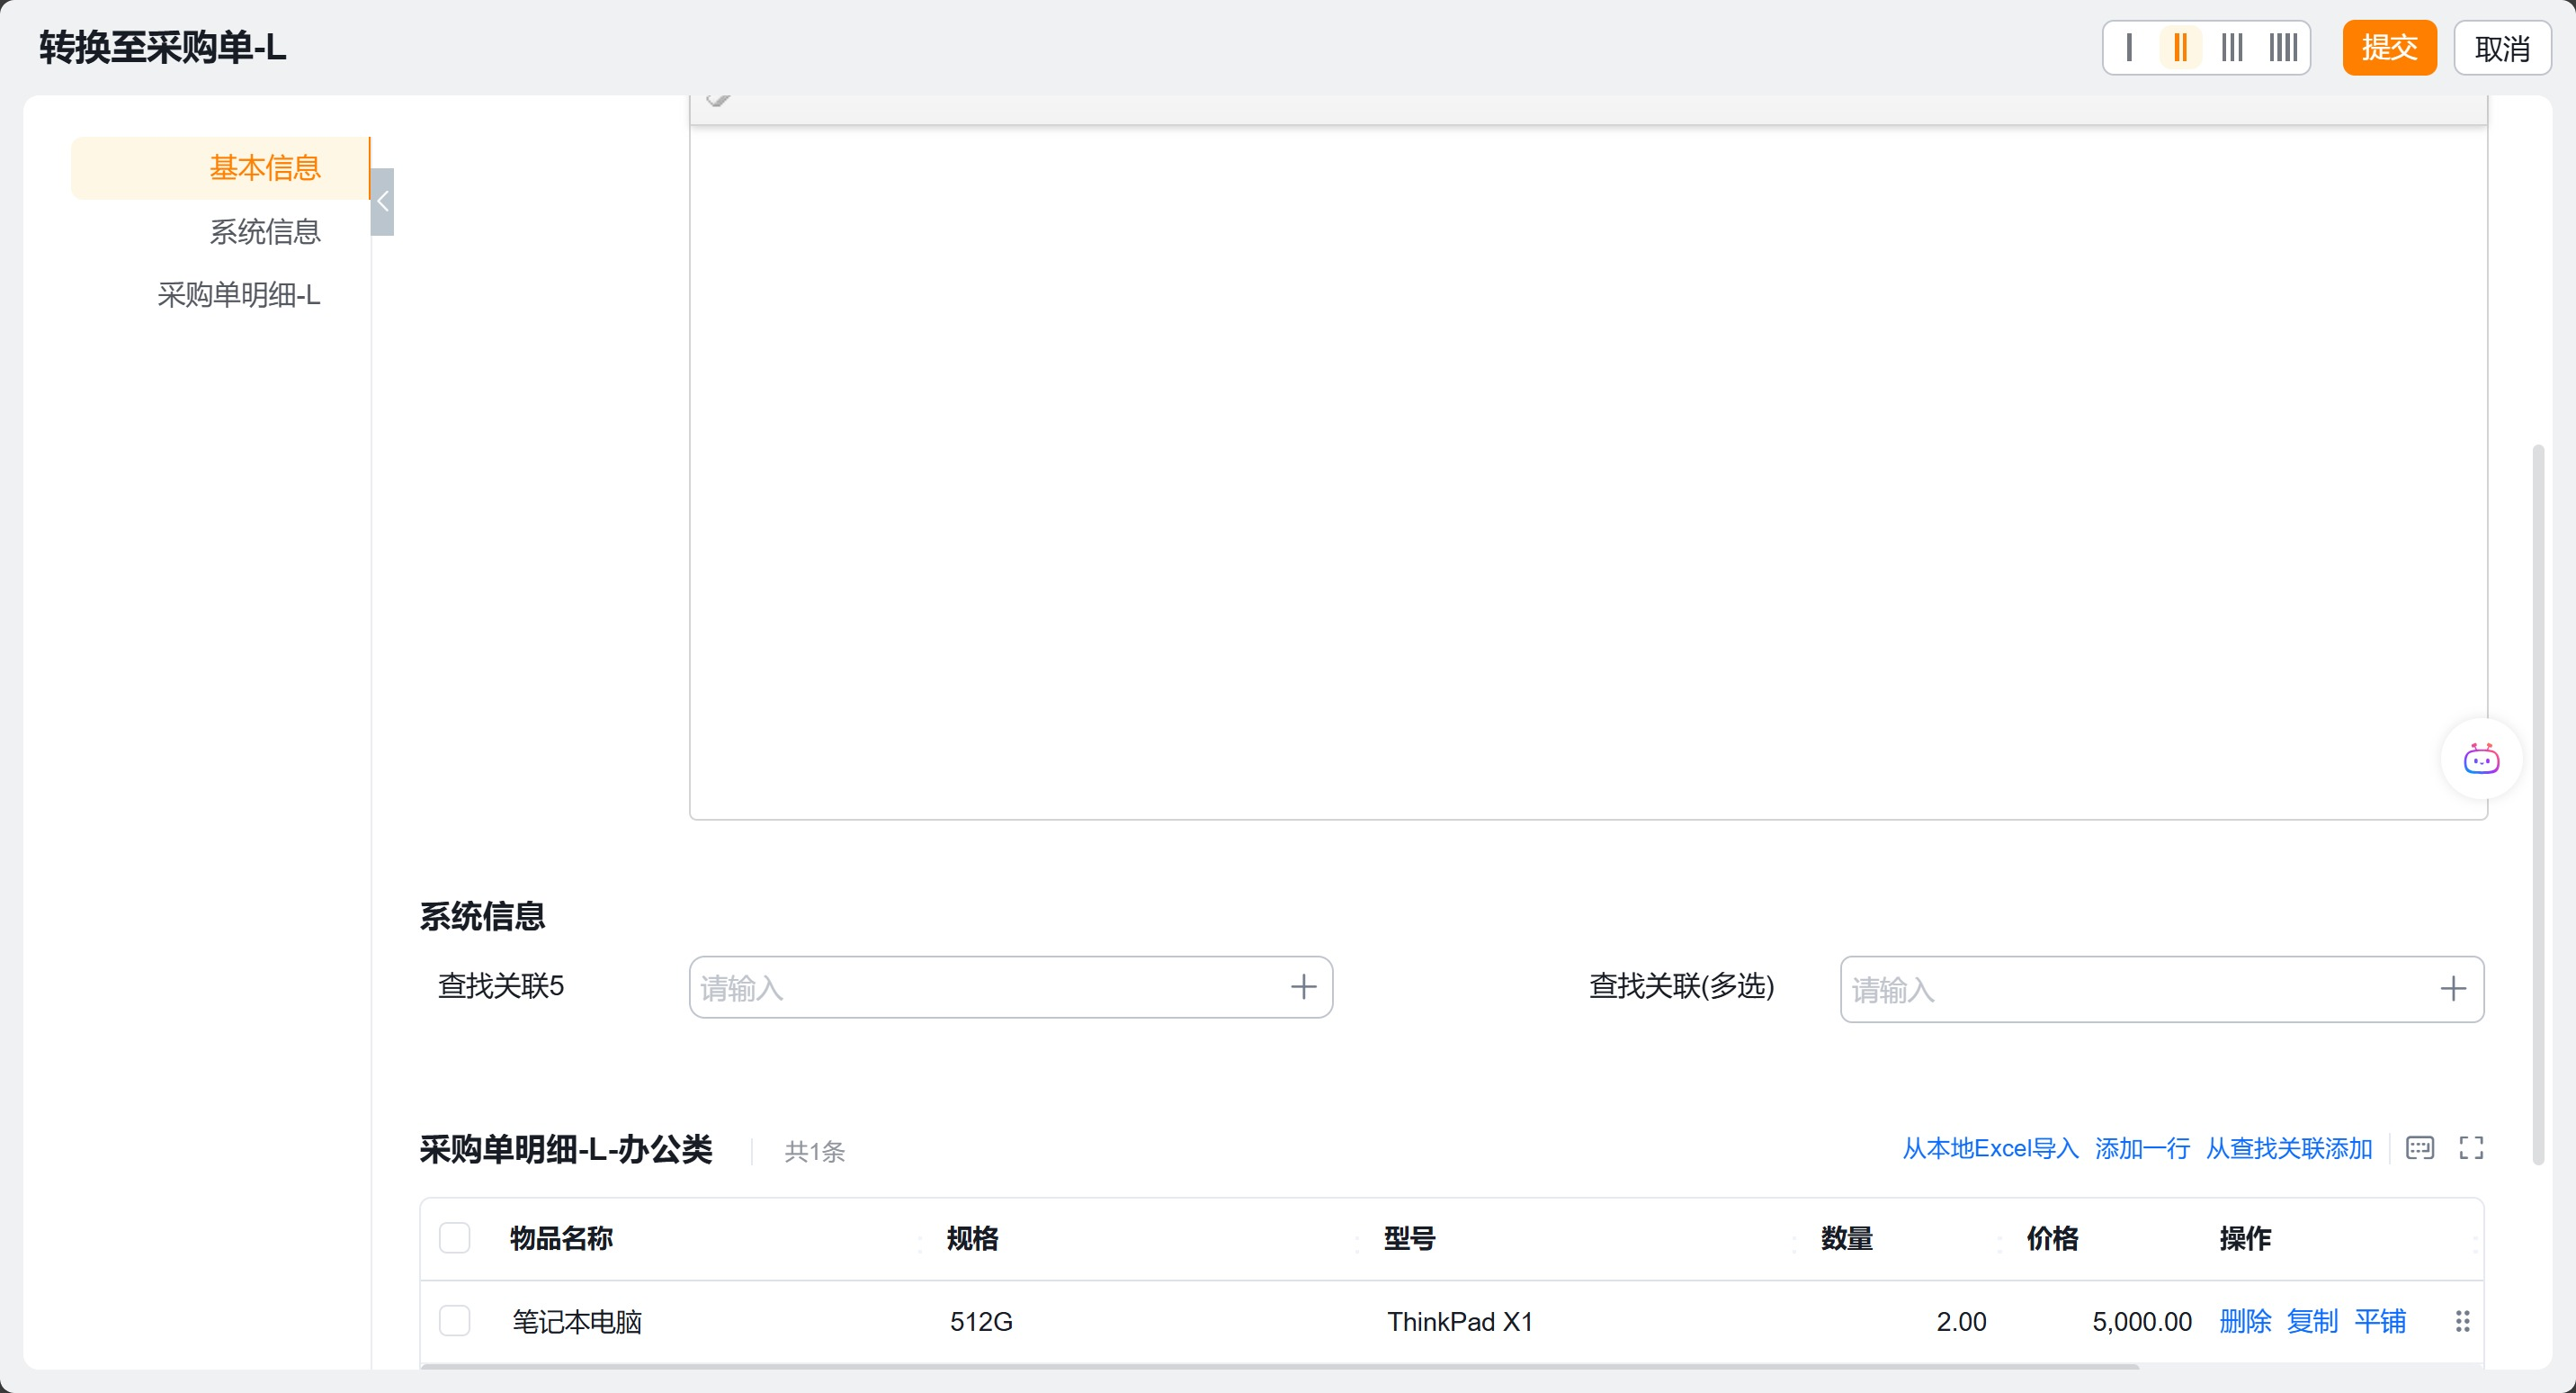
Task: Click the 提交 submit button
Action: [x=2389, y=47]
